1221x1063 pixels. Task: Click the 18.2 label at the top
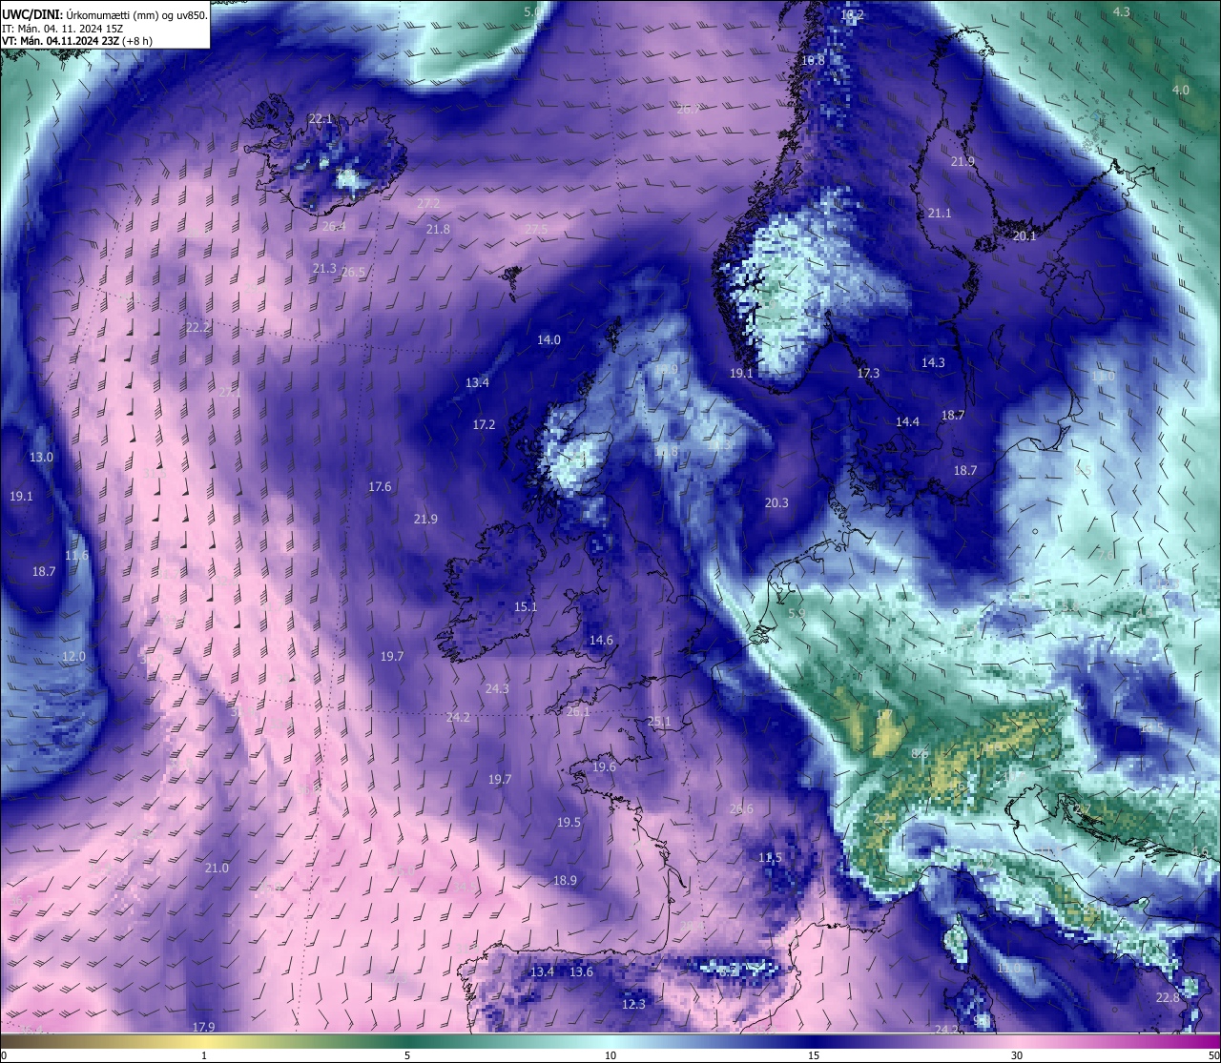coord(852,15)
